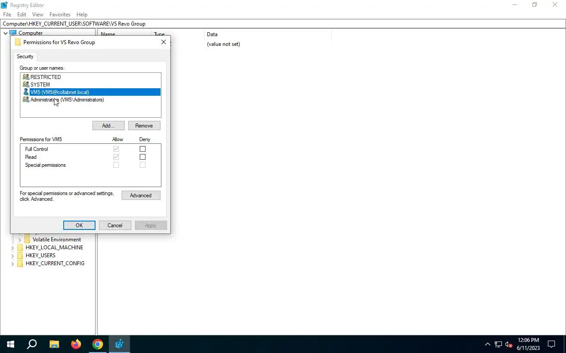Select the HKEY_USERS tree label
The width and height of the screenshot is (566, 353).
41,255
